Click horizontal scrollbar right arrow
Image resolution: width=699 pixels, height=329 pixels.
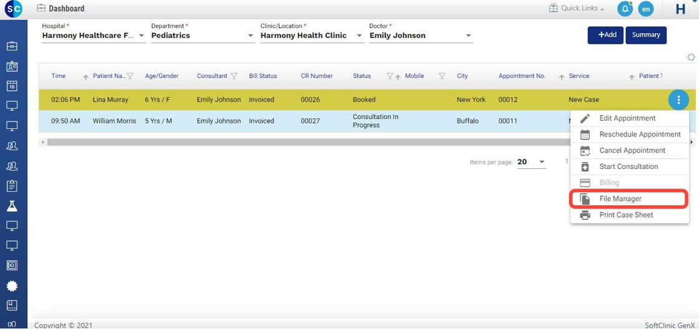[x=692, y=142]
